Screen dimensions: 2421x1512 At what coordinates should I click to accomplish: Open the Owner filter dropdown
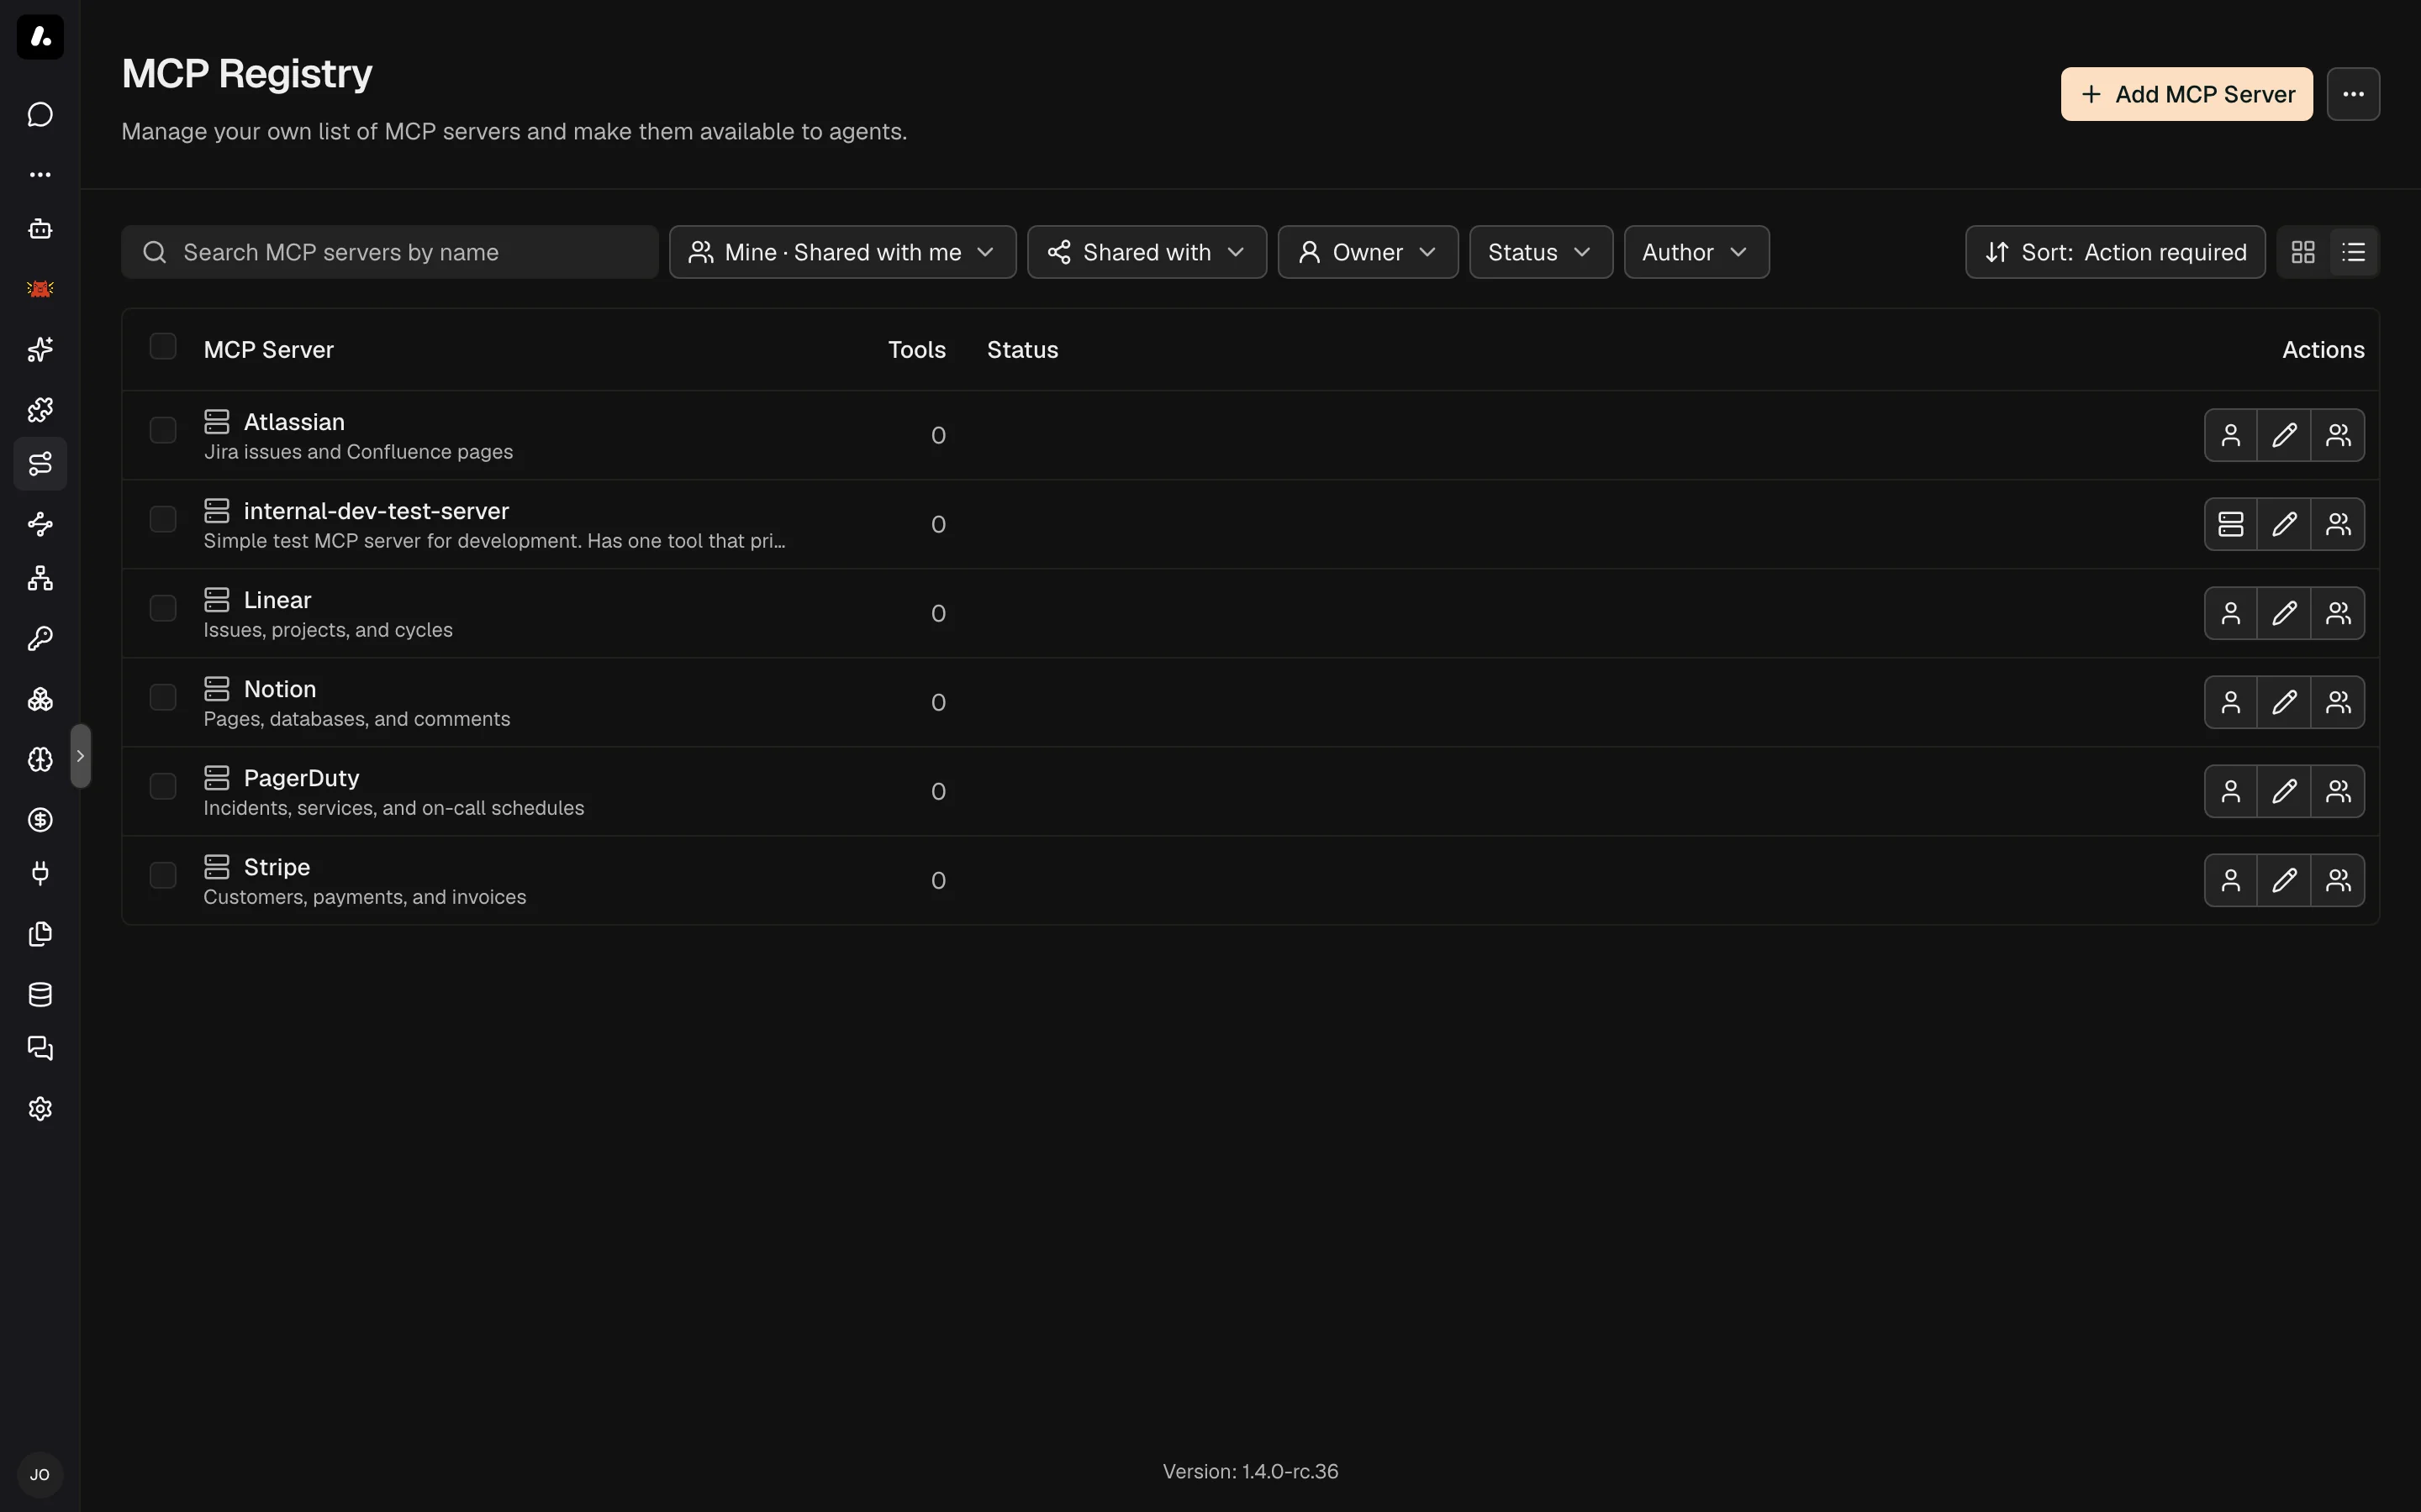pos(1368,252)
